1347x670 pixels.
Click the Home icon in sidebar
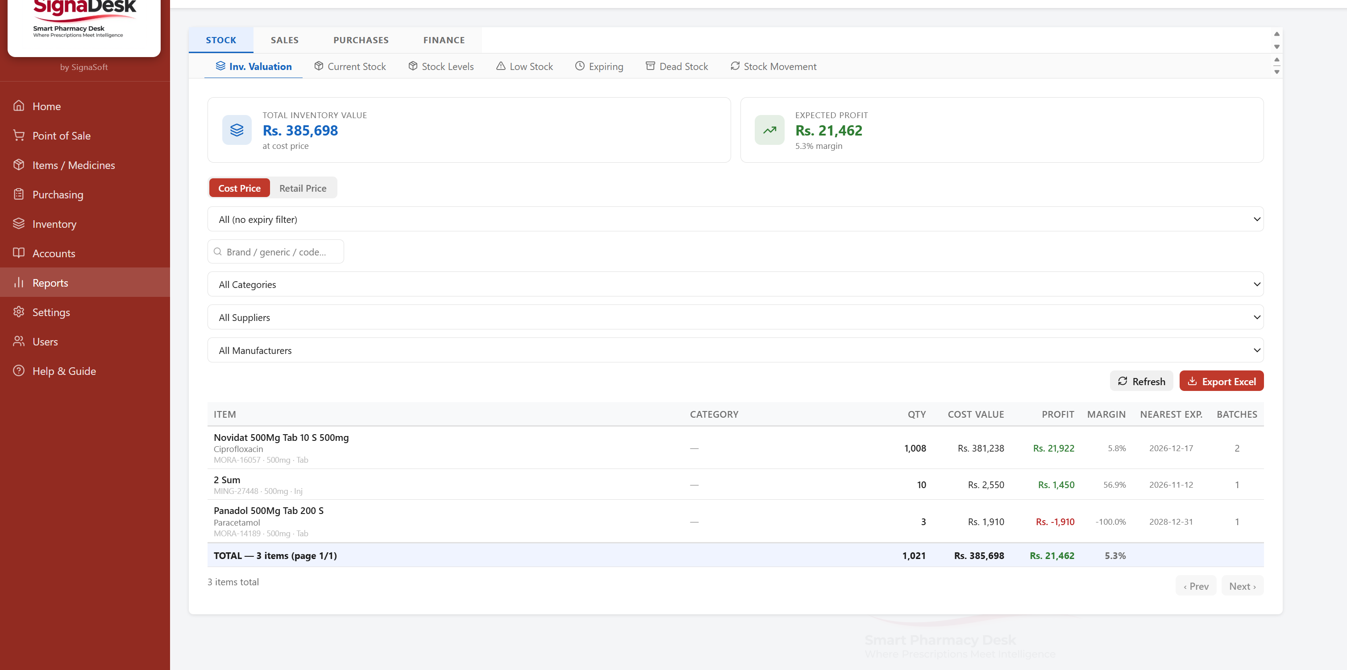click(x=19, y=106)
